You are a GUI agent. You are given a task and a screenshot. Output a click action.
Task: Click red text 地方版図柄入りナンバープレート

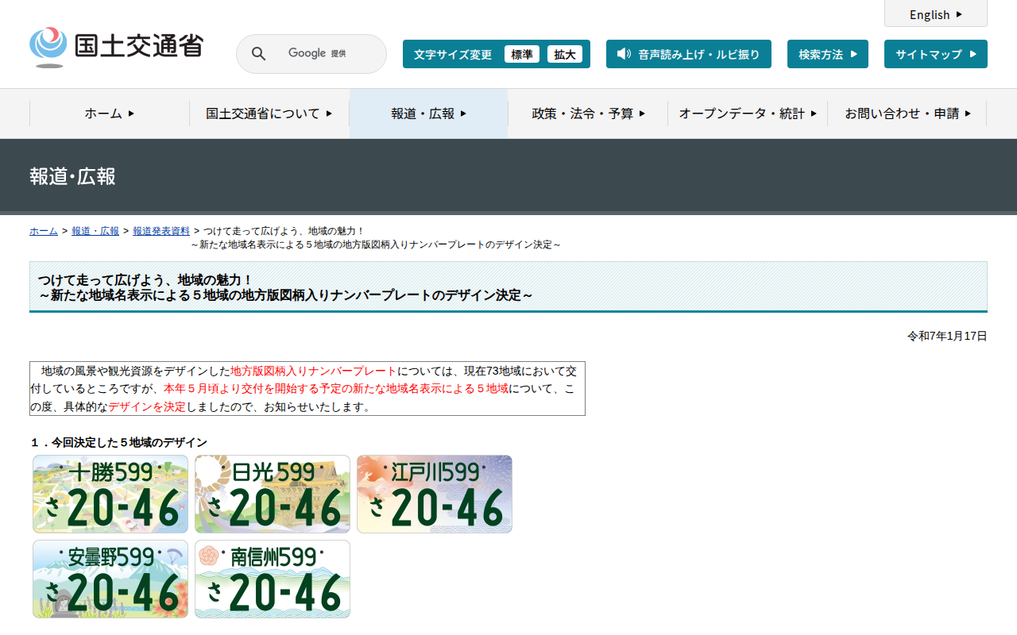(313, 371)
